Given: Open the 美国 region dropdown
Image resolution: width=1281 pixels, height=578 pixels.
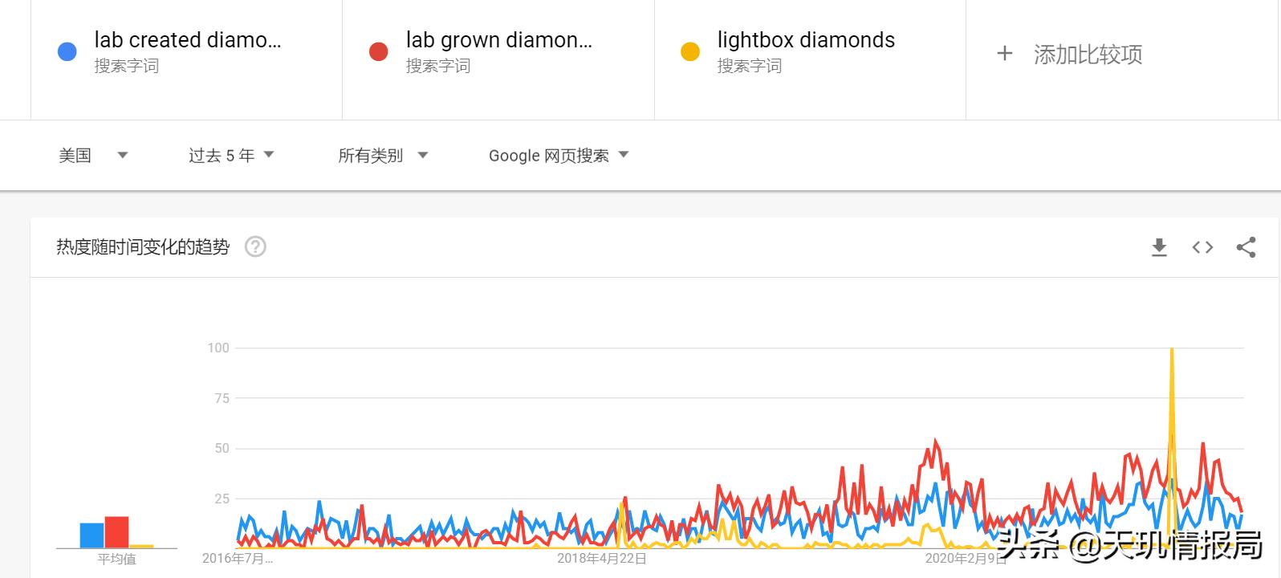Looking at the screenshot, I should (x=92, y=155).
